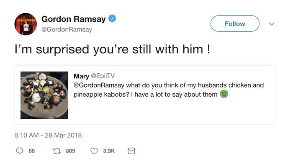Click the blue verified badge
This screenshot has width=293, height=163.
(112, 18)
